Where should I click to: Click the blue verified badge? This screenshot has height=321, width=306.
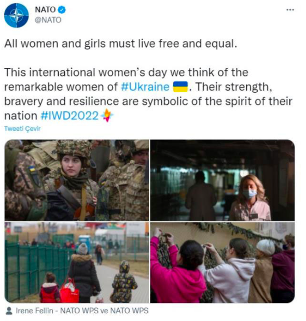(x=62, y=10)
